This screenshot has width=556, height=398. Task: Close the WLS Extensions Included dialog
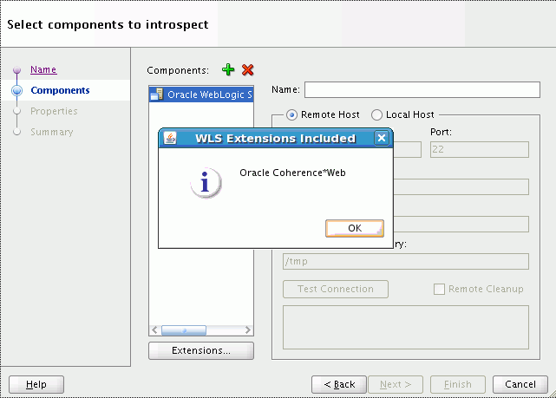pos(382,138)
